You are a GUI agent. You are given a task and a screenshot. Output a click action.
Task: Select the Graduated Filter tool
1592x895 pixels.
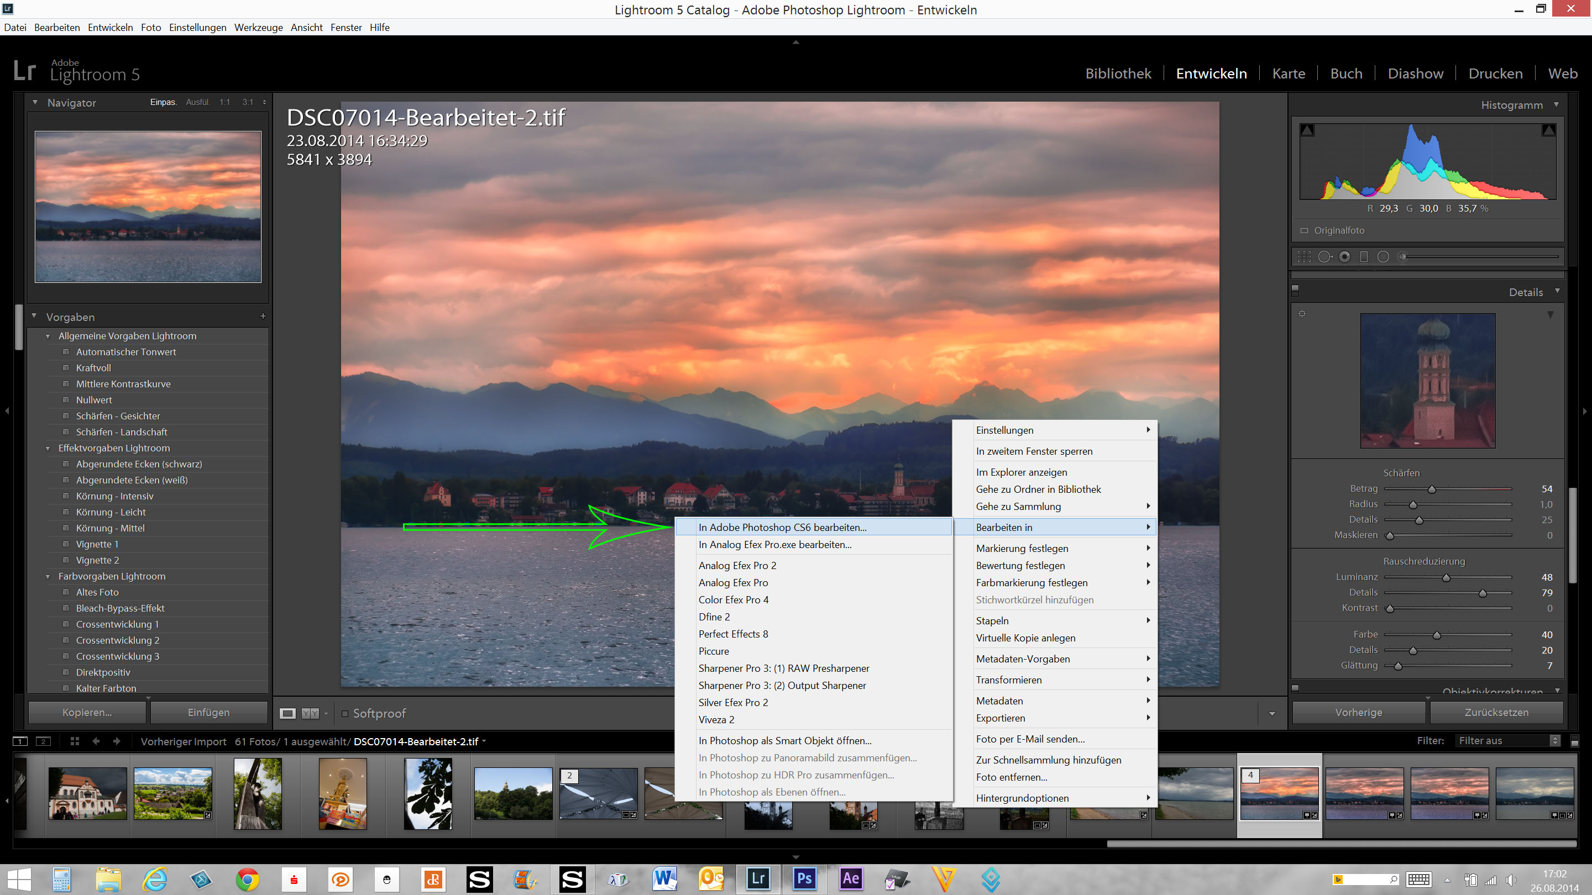click(x=1364, y=257)
